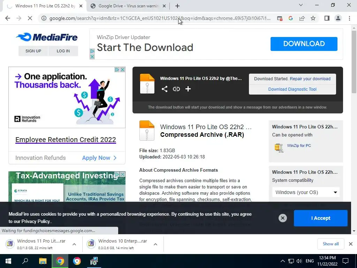Close the downloads bar

351,244
